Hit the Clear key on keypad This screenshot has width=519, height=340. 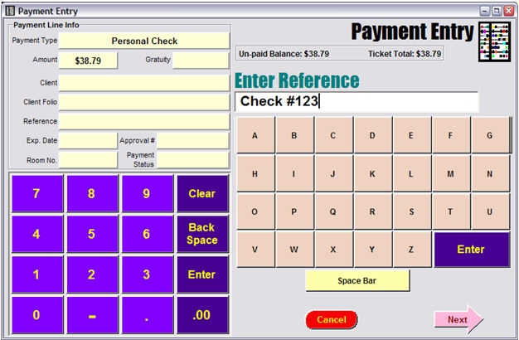pyautogui.click(x=202, y=194)
